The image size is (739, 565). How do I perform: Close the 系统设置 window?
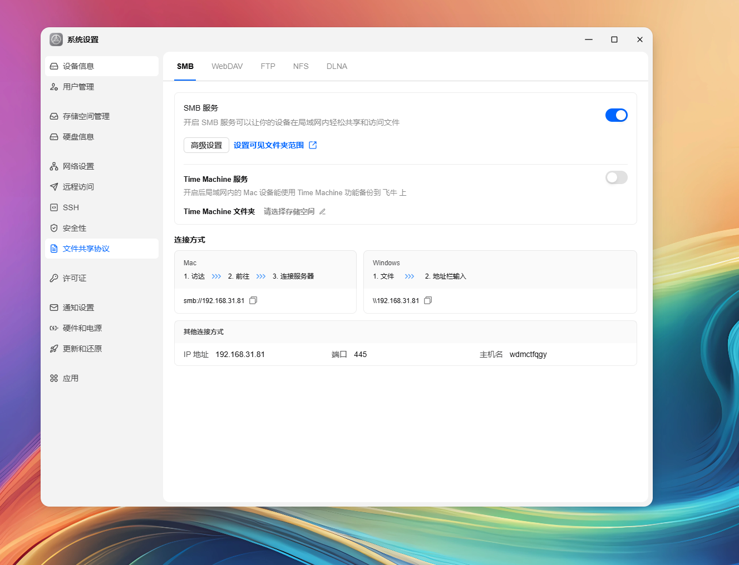tap(640, 39)
